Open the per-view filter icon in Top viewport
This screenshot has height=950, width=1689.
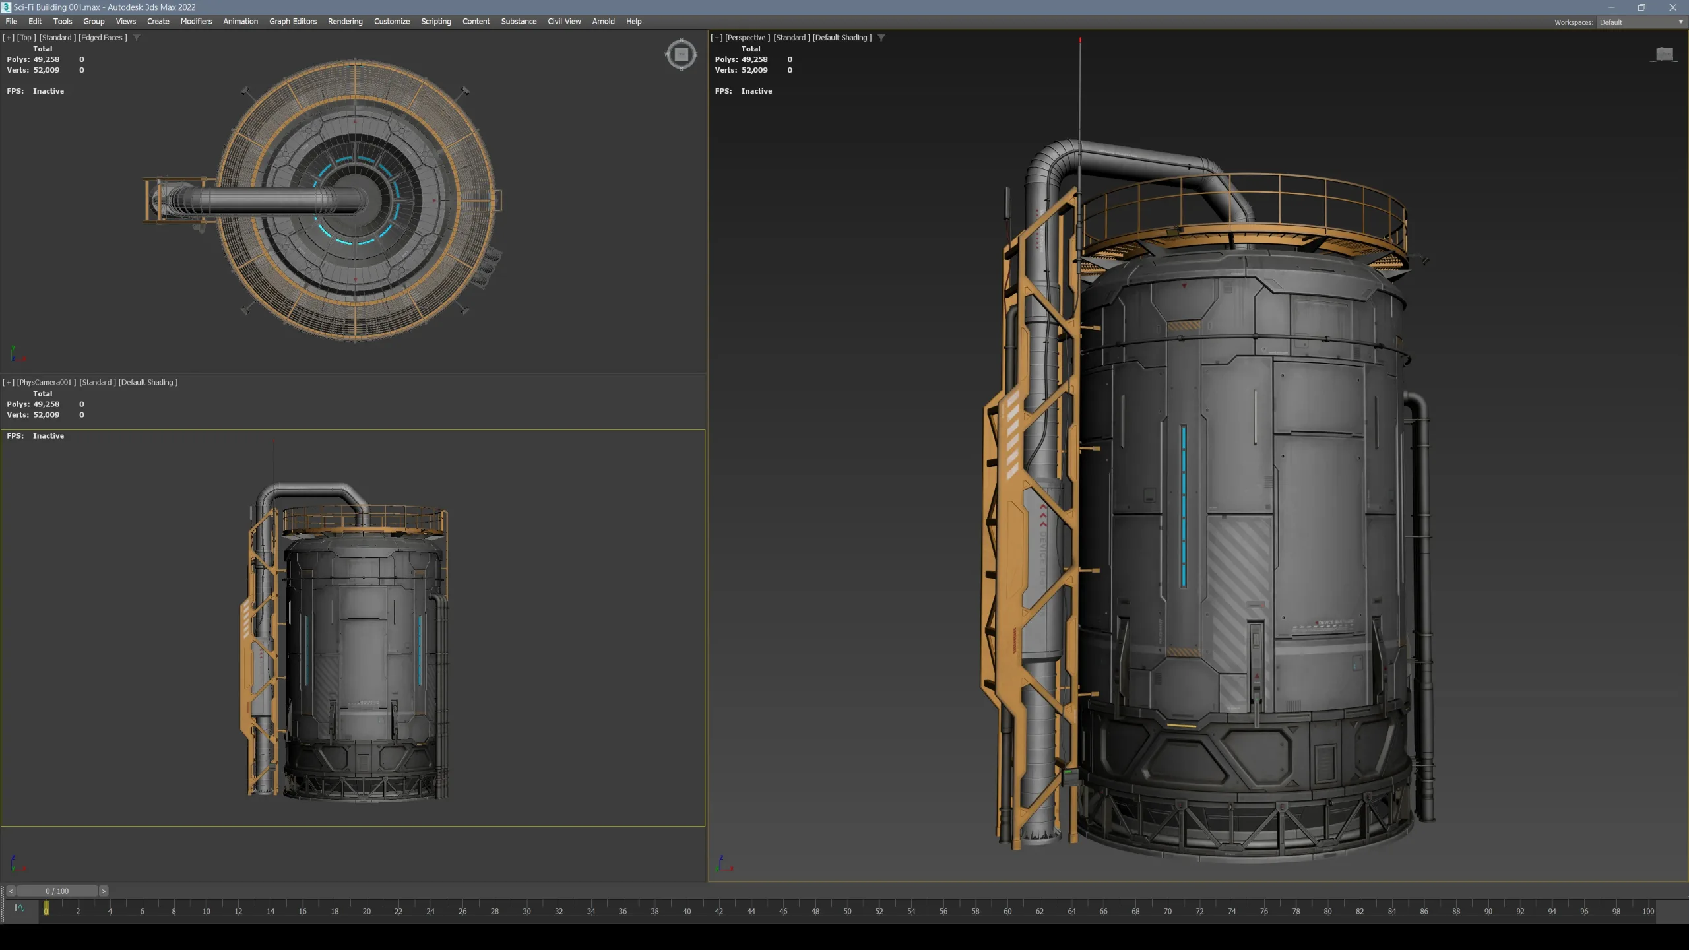137,38
